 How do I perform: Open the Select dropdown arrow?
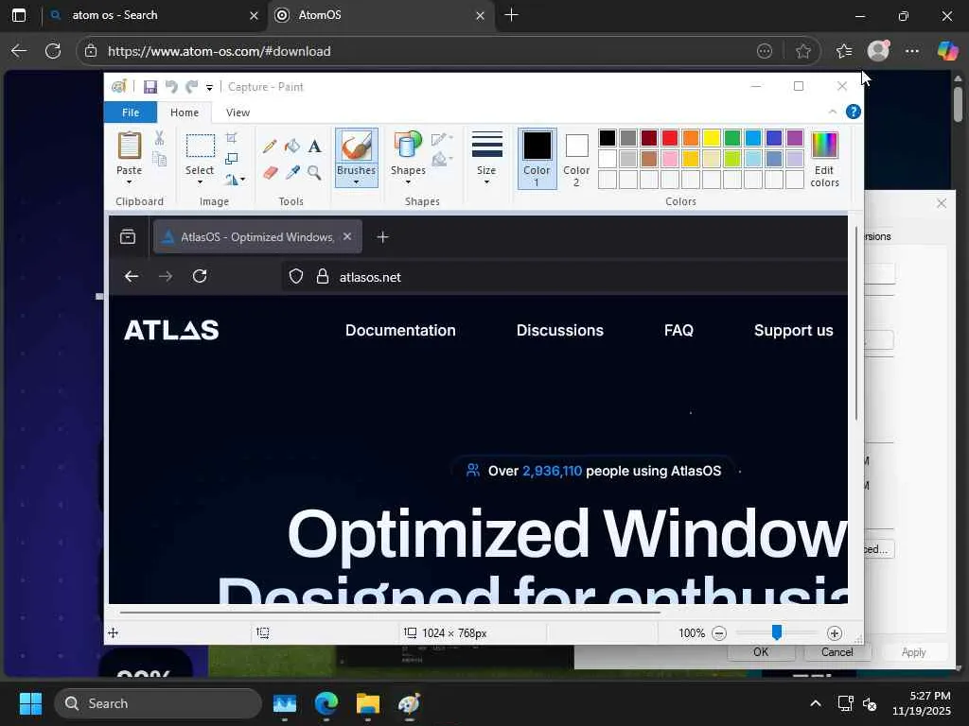(200, 182)
